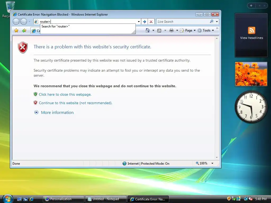This screenshot has height=203, width=271.
Task: Click the View headlines RSS gadget icon
Action: [251, 30]
